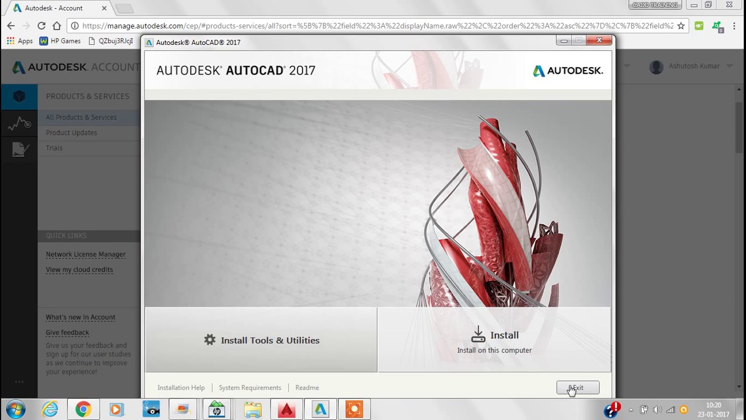Open the red AutoCAD taskbar icon
This screenshot has width=746, height=420.
click(x=286, y=409)
